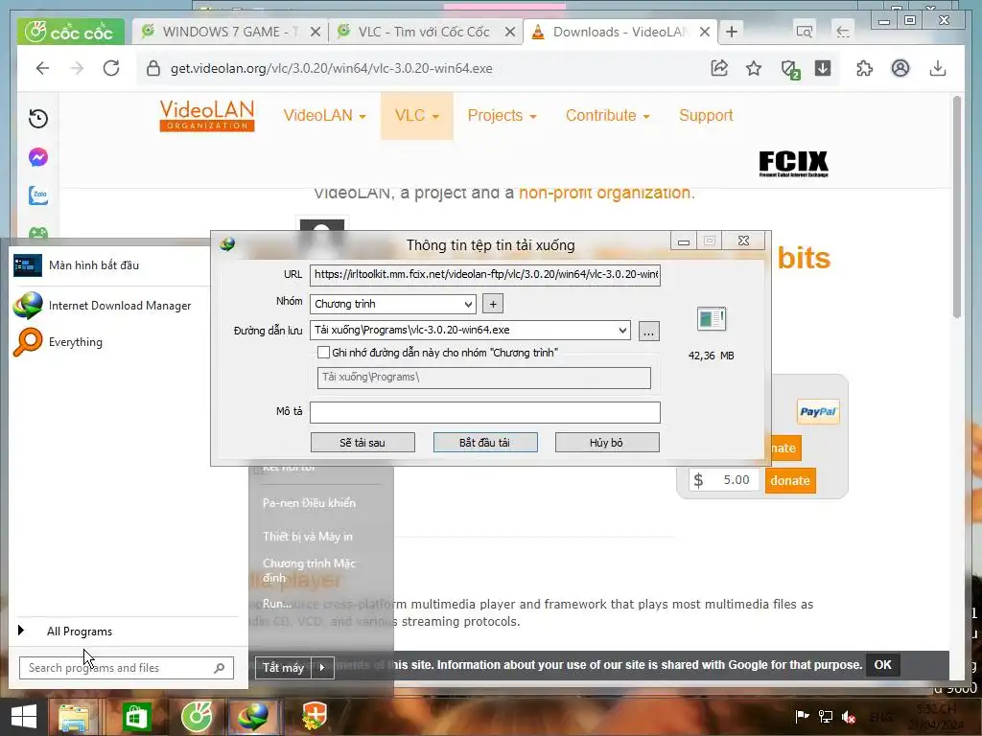Viewport: 982px width, 736px height.
Task: Open the video download arrow icon in address bar
Action: [x=823, y=68]
